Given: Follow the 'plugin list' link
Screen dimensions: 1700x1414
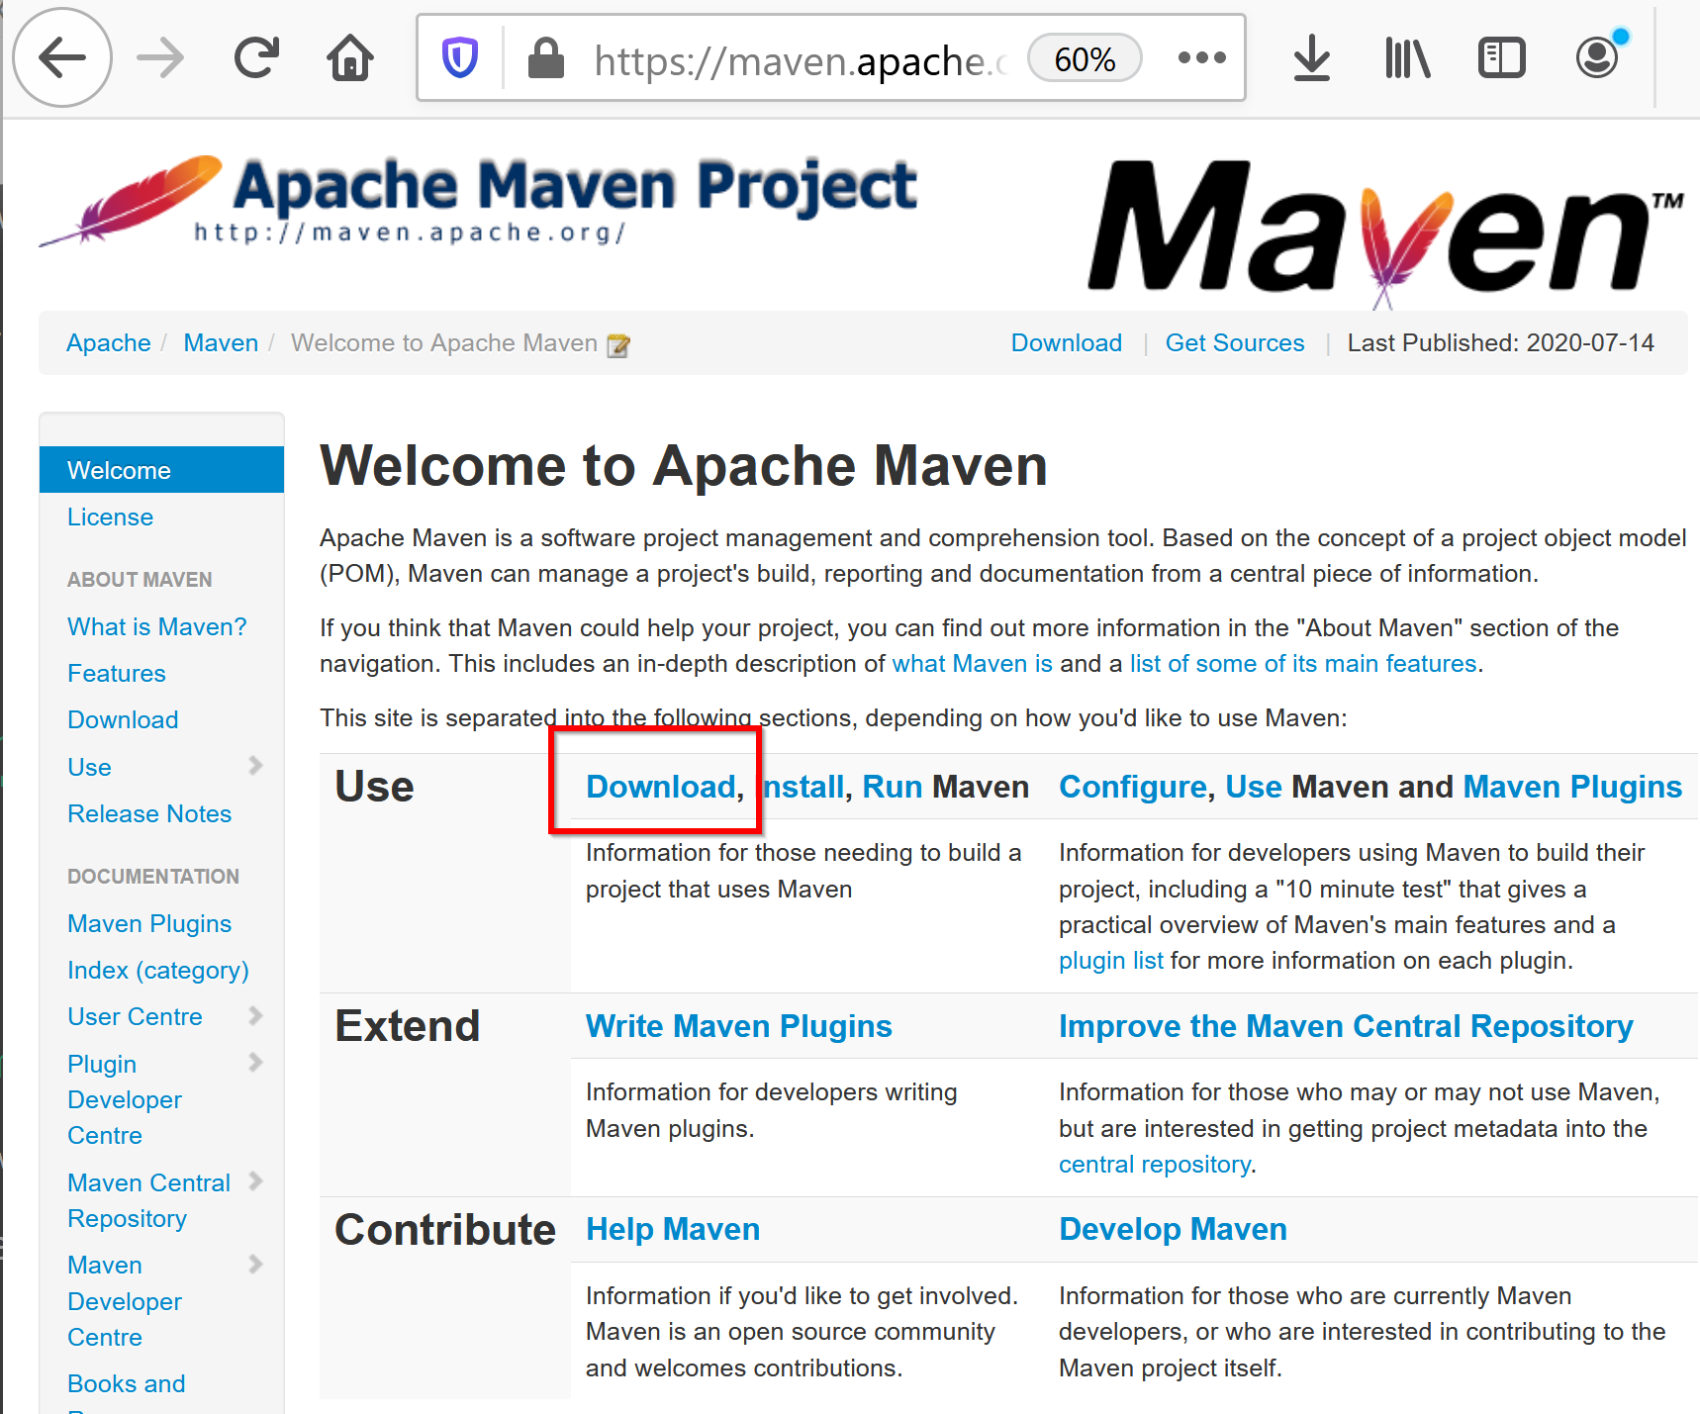Looking at the screenshot, I should [x=1110, y=960].
